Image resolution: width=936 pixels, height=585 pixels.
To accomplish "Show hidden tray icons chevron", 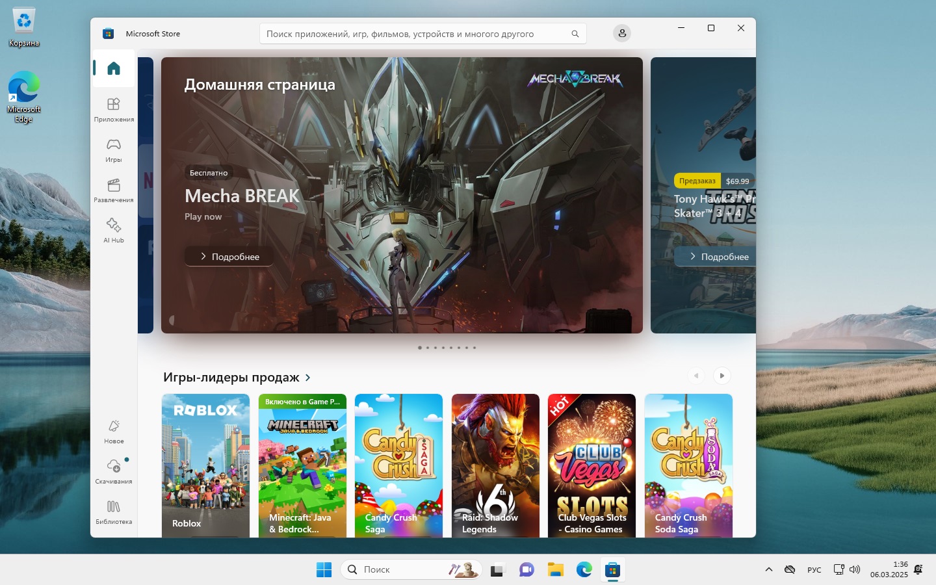I will click(769, 569).
